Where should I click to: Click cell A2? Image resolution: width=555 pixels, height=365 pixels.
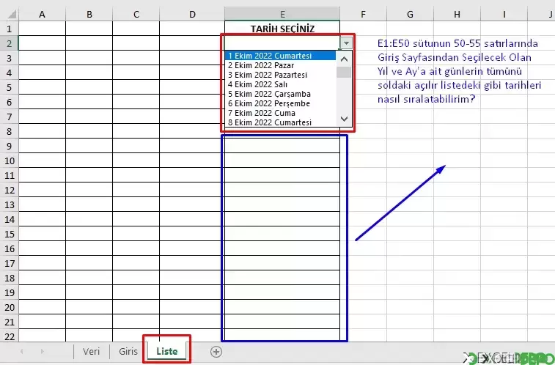click(42, 43)
